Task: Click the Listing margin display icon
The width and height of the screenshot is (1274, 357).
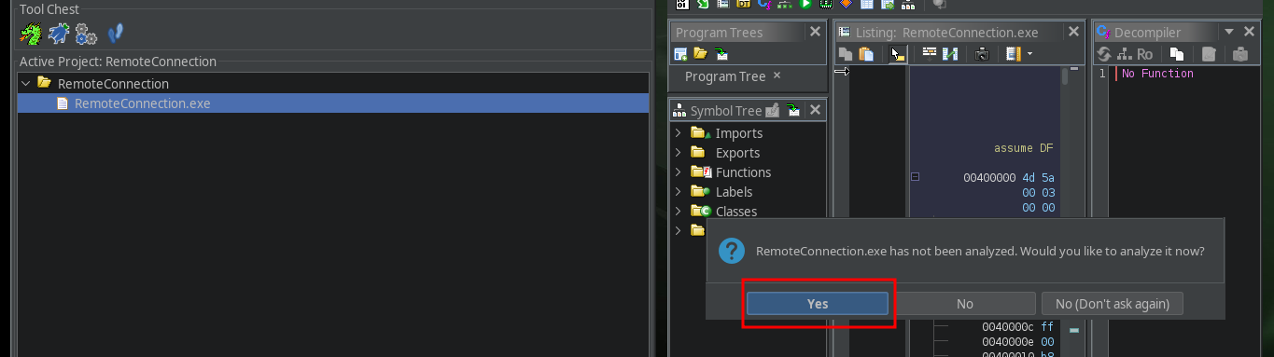Action: [x=1014, y=54]
